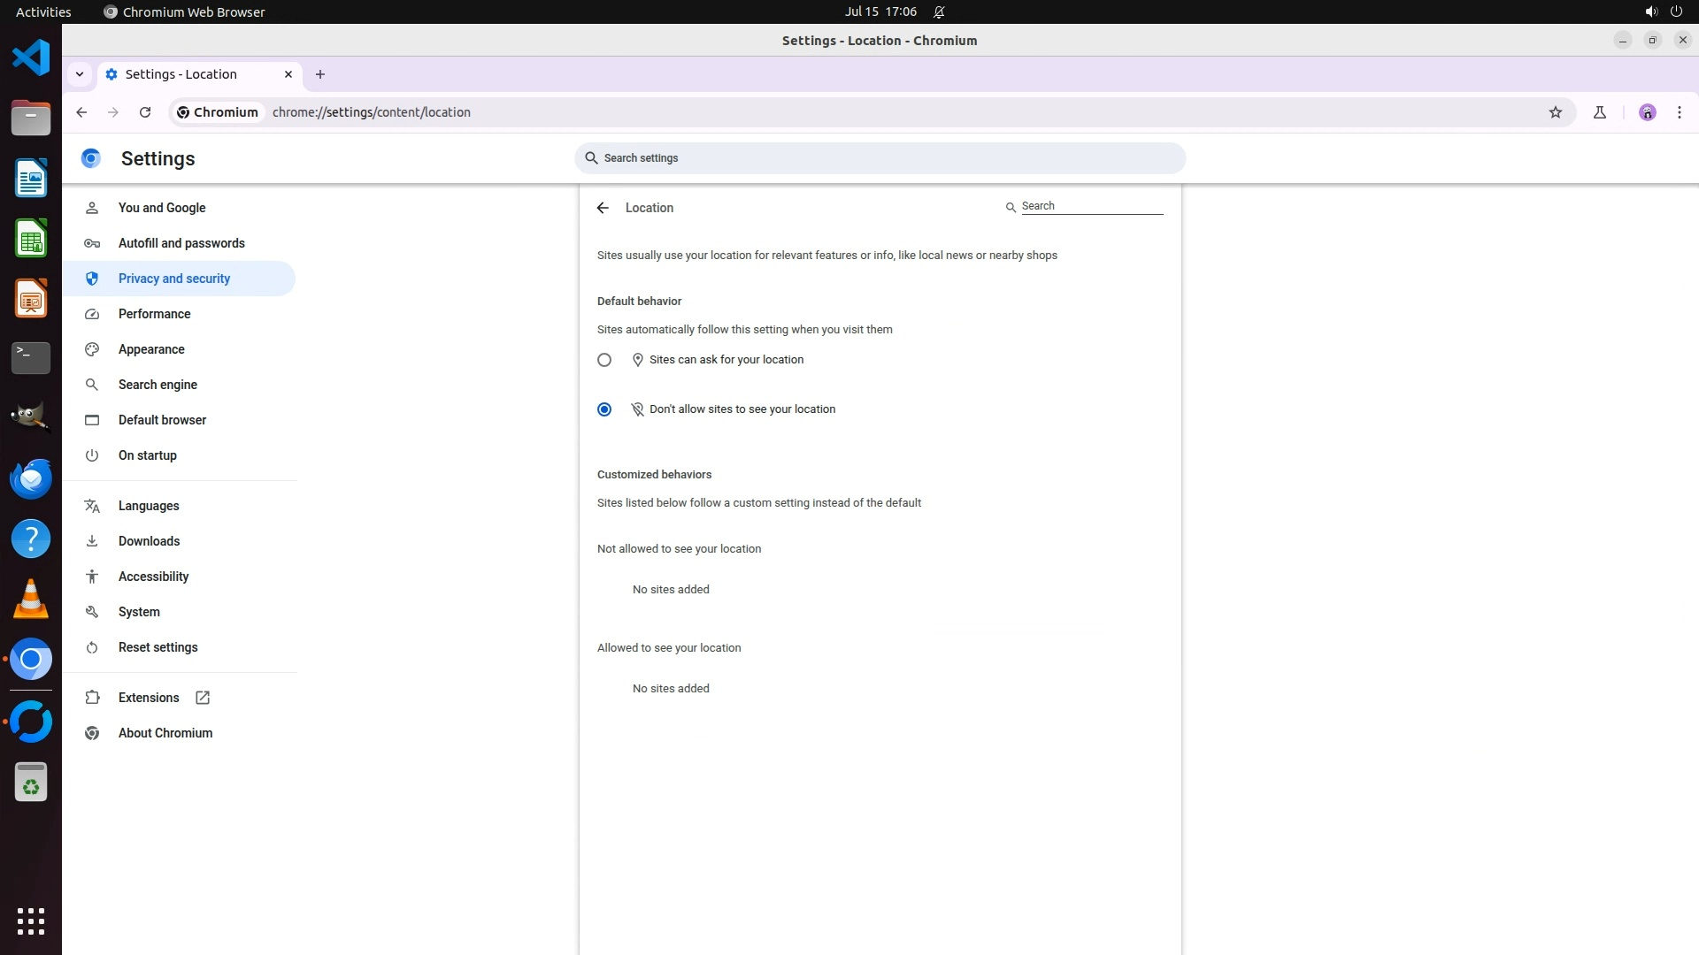Open the Reset settings page
The height and width of the screenshot is (955, 1699).
tap(158, 647)
